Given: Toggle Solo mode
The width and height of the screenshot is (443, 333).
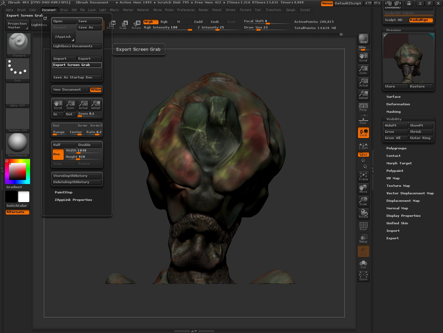Looking at the screenshot, I should 363,264.
